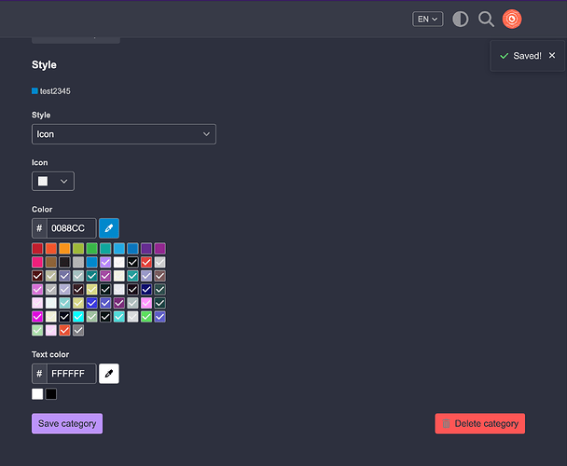This screenshot has width=567, height=466.
Task: Open the EN language selector
Action: tap(427, 19)
